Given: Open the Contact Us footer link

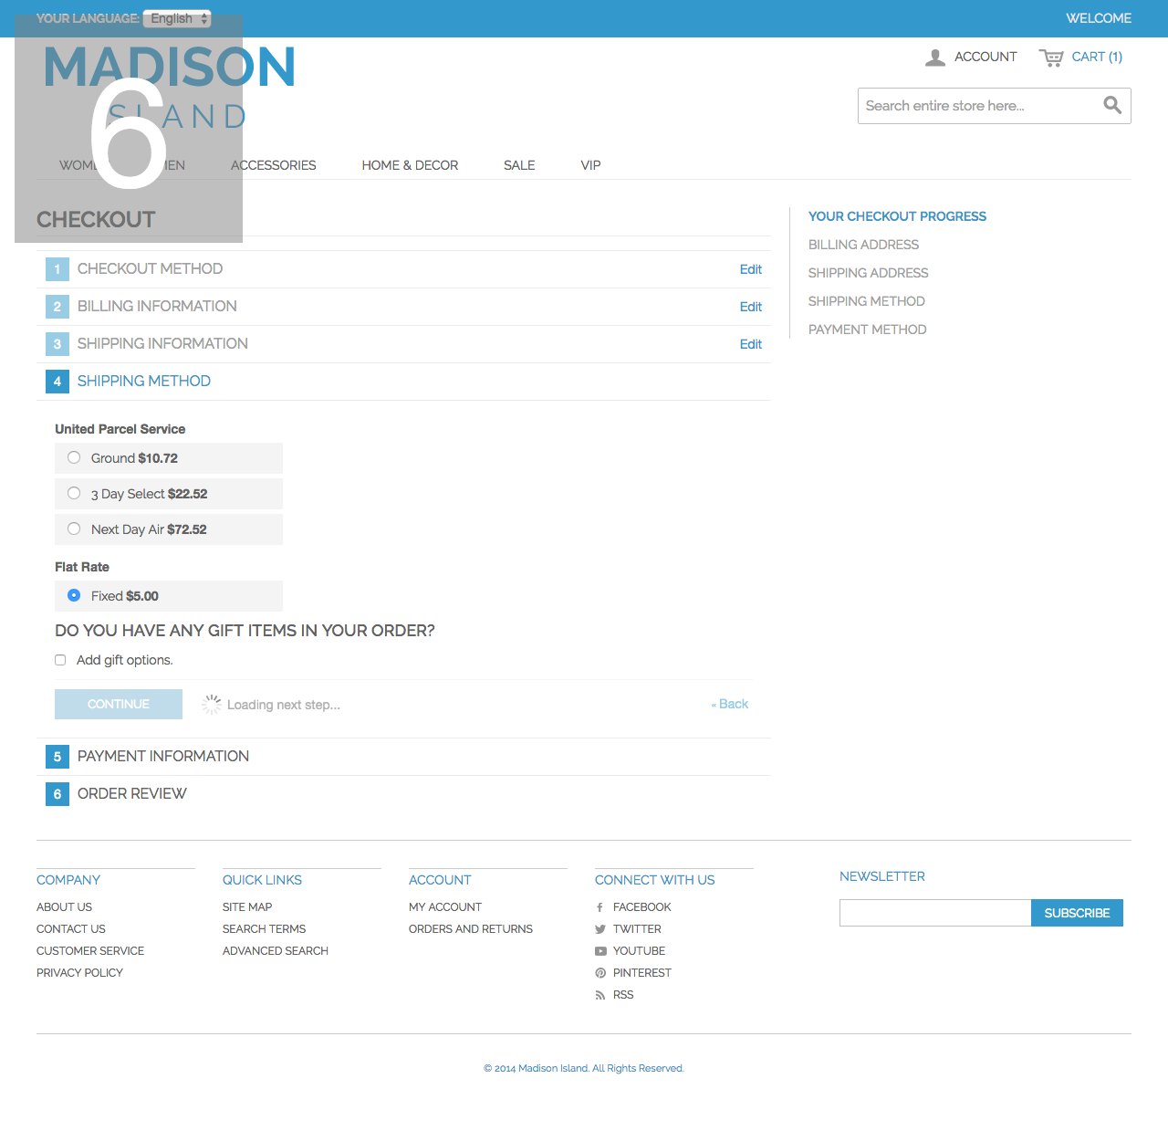Looking at the screenshot, I should click(x=71, y=929).
